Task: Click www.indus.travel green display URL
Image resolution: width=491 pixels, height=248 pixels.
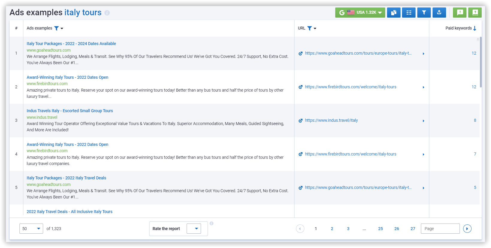Action: [x=42, y=117]
